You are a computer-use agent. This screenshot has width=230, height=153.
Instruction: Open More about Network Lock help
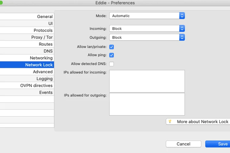click(202, 121)
